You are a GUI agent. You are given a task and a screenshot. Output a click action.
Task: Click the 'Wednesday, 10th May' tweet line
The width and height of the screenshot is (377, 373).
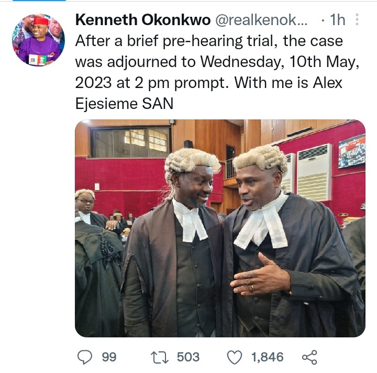tap(217, 62)
